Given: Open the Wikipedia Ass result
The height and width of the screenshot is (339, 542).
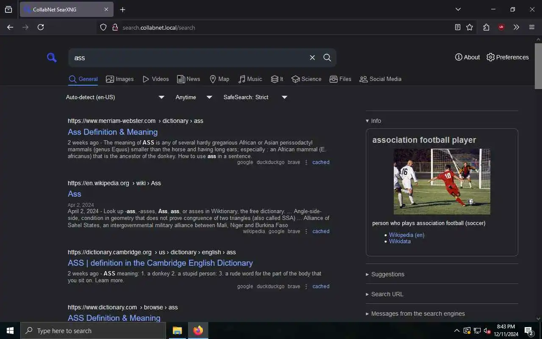Looking at the screenshot, I should (75, 194).
